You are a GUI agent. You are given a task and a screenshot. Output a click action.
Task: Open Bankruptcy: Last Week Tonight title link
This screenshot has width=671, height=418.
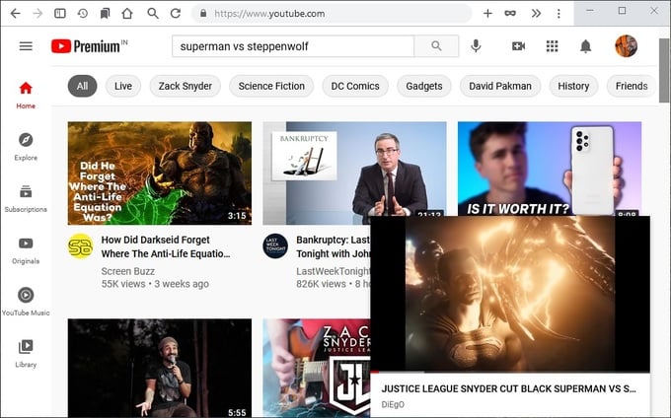[333, 246]
